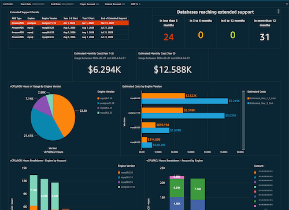Screen dimensions: 289x210
Task: Click the blue 4.46K segment in Account by Engine chart
Action: coord(177,204)
